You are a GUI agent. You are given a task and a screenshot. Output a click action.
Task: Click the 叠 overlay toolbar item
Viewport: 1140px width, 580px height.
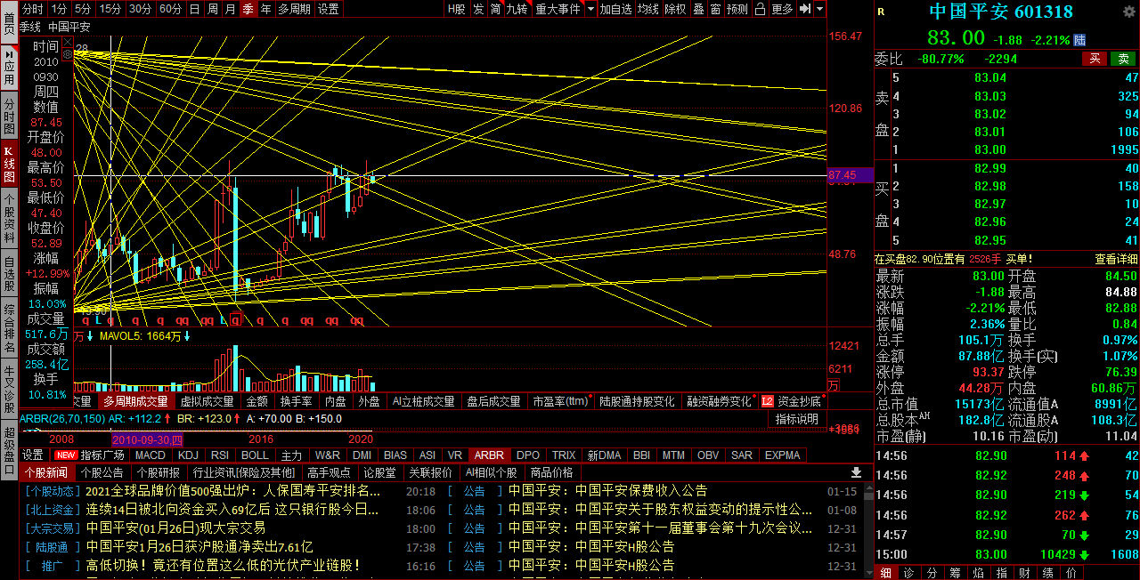click(x=697, y=9)
